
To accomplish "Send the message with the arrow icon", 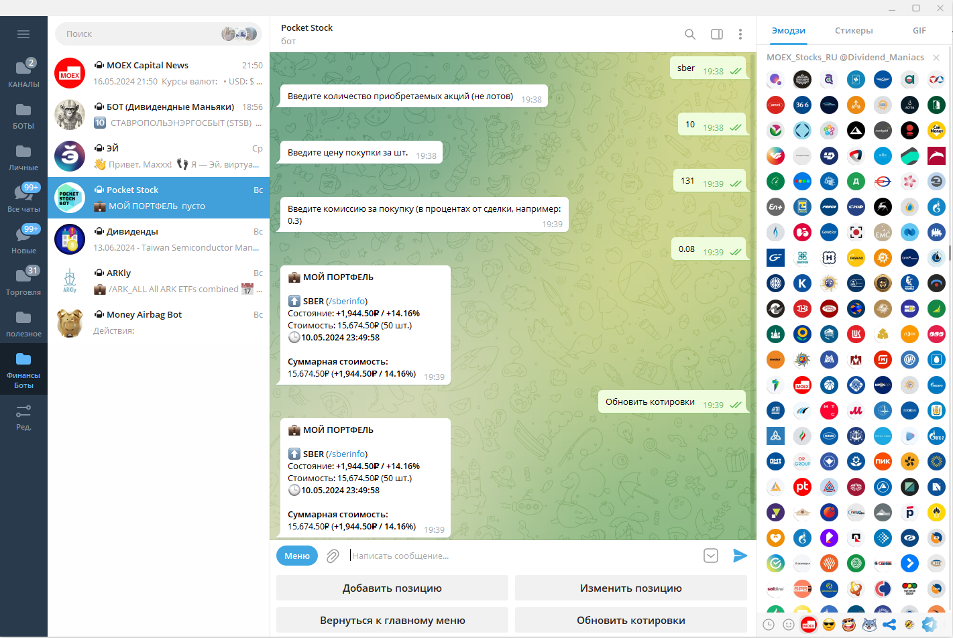I will [x=740, y=556].
